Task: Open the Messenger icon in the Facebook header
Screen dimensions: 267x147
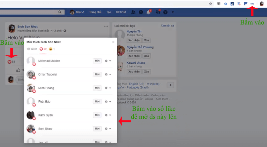Action: (x=141, y=12)
